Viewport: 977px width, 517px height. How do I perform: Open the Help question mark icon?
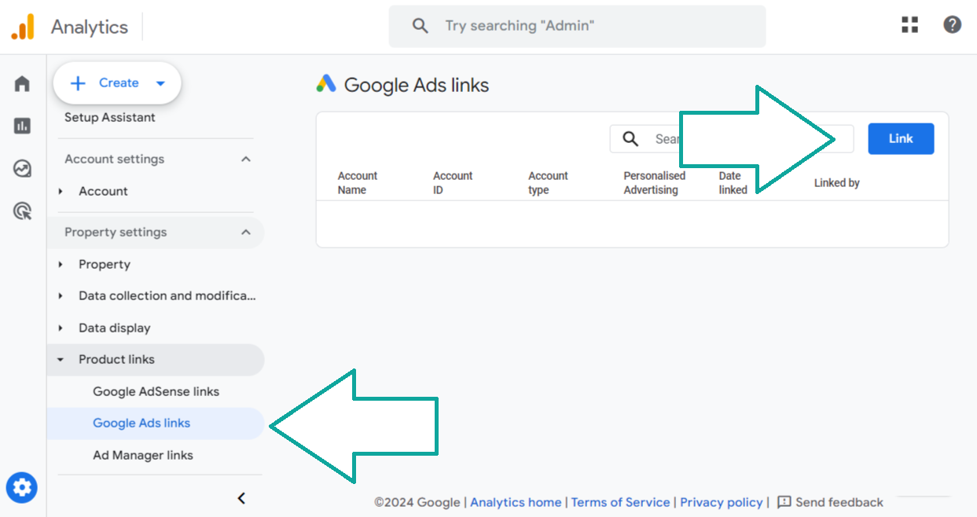(x=952, y=25)
